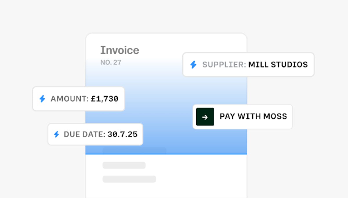Click the Amount field label
Image resolution: width=348 pixels, height=198 pixels.
point(69,99)
